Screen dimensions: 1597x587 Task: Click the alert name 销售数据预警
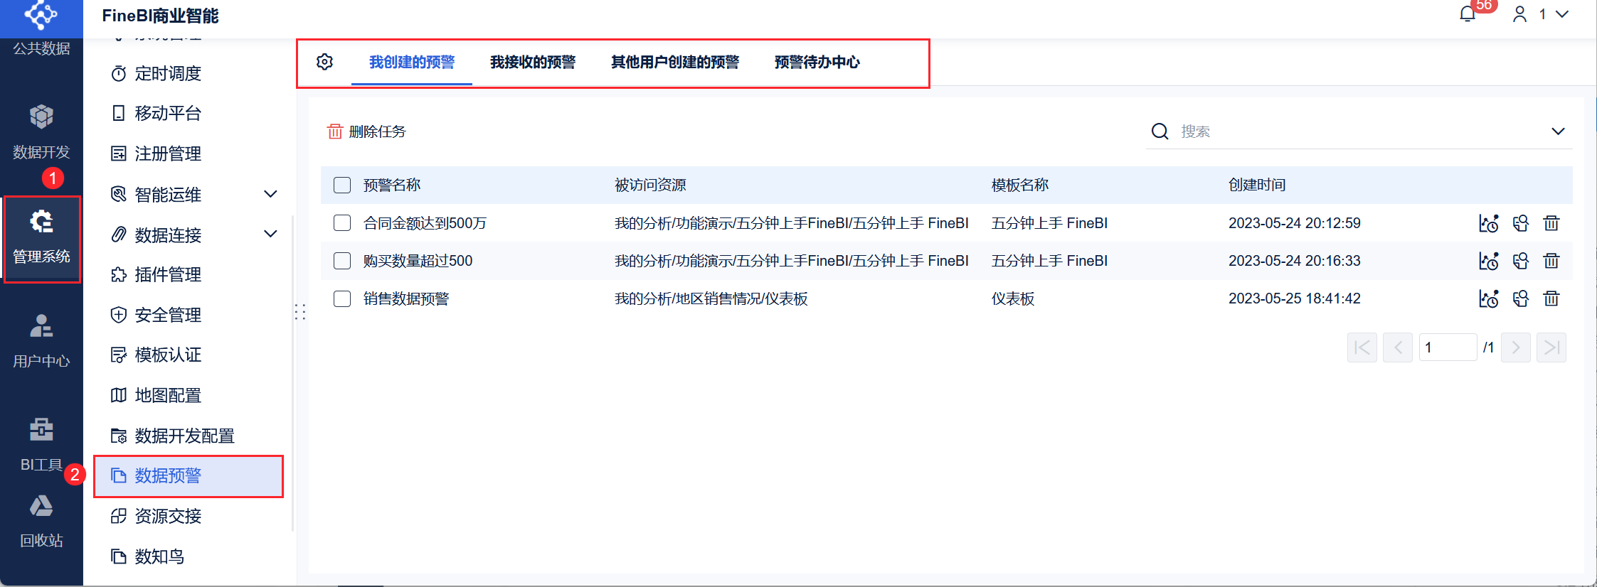coord(406,298)
